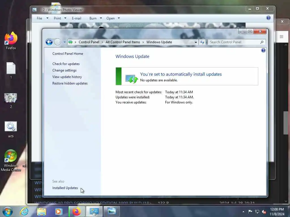Click the Windows Update heading text
The width and height of the screenshot is (290, 217).
tap(133, 57)
